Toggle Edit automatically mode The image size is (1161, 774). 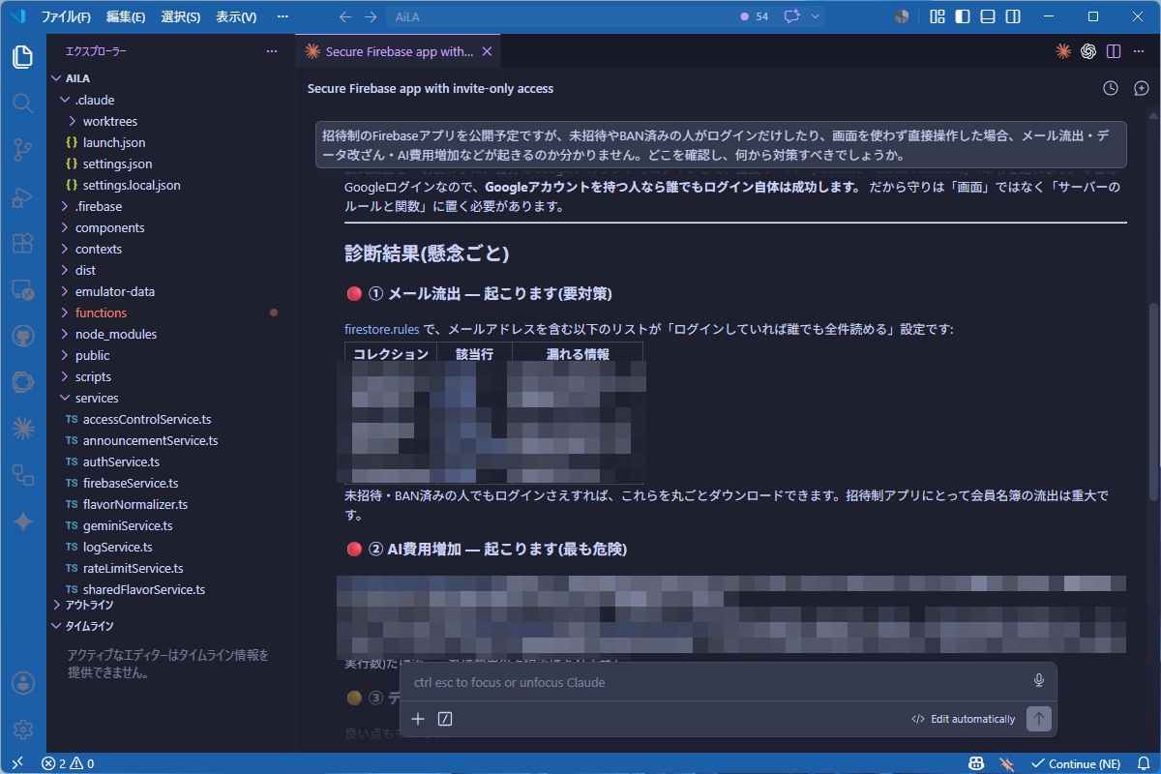tap(964, 719)
